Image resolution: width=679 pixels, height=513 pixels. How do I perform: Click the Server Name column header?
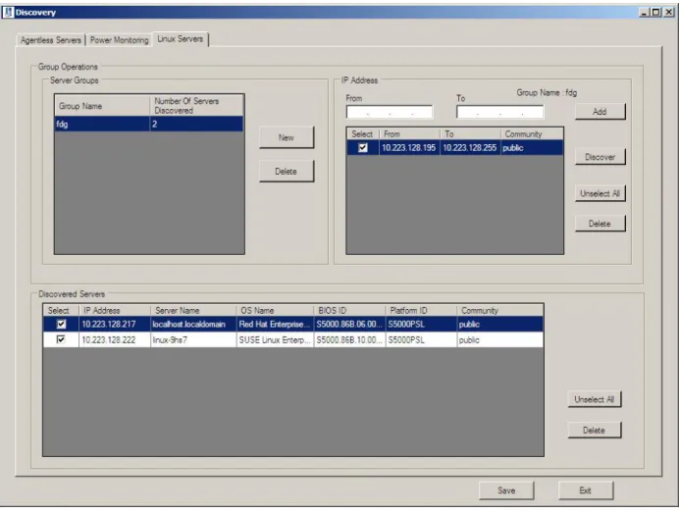pos(193,310)
